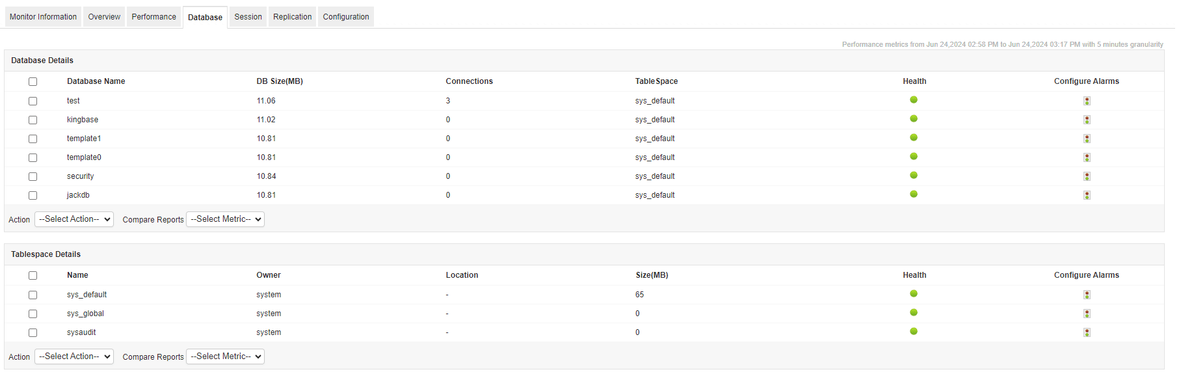Click the sys_default tablespace name
Image resolution: width=1181 pixels, height=376 pixels.
point(86,295)
